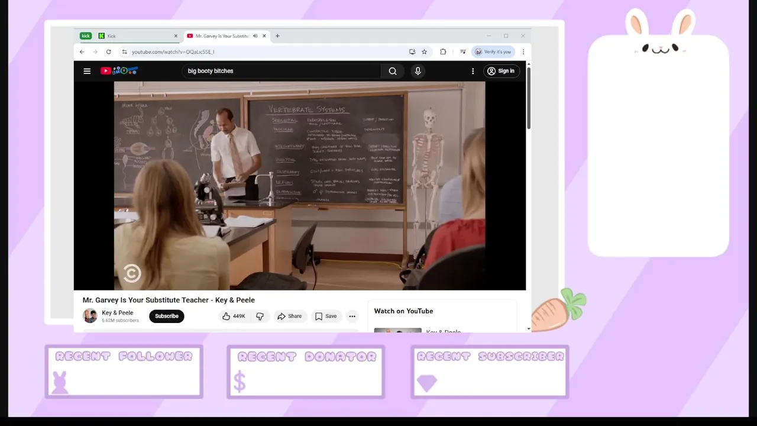The width and height of the screenshot is (757, 426).
Task: Go to the YouTube home logo
Action: (119, 71)
